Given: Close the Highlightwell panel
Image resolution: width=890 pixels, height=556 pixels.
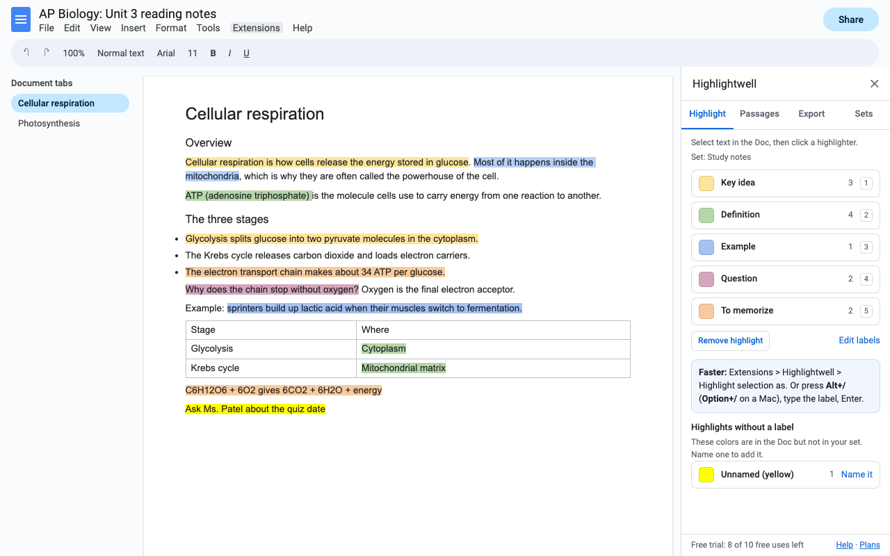Looking at the screenshot, I should pyautogui.click(x=875, y=84).
